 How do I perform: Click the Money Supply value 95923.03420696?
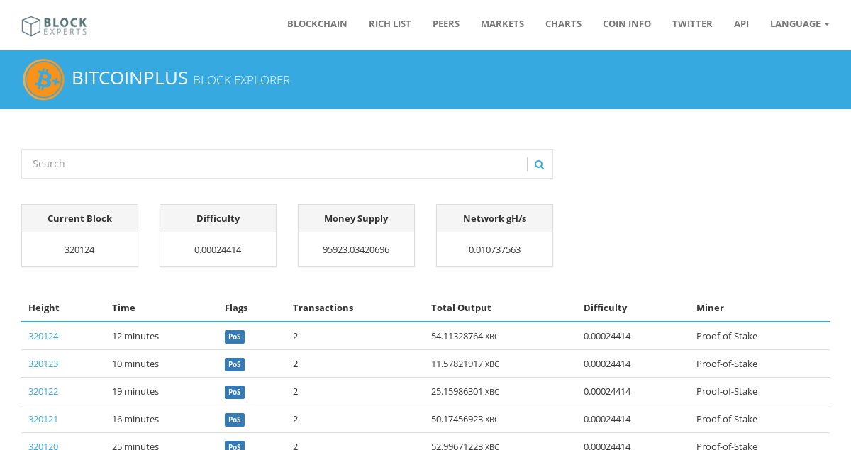click(356, 249)
